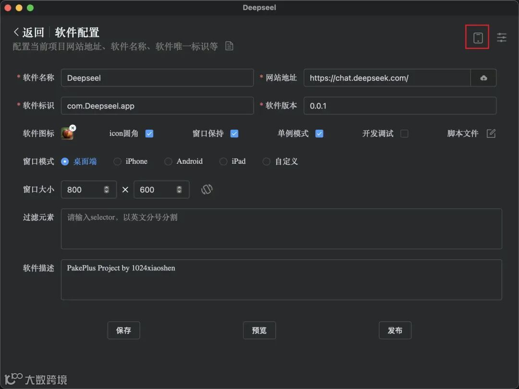Click the 软件版本 0.0.1 field
The width and height of the screenshot is (519, 389).
point(400,106)
